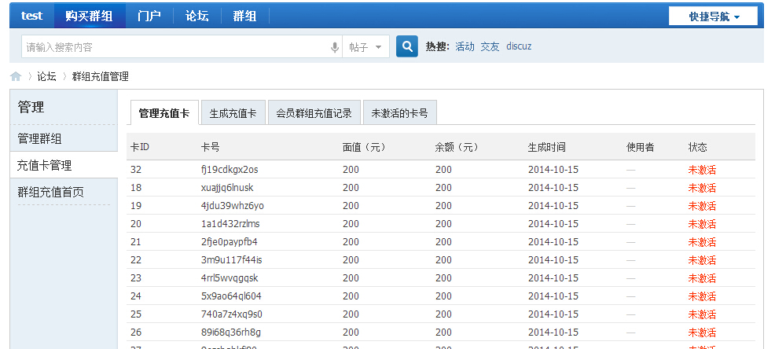Image resolution: width=775 pixels, height=349 pixels.
Task: Select card number 2fje0paypfb4
Action: (x=230, y=242)
